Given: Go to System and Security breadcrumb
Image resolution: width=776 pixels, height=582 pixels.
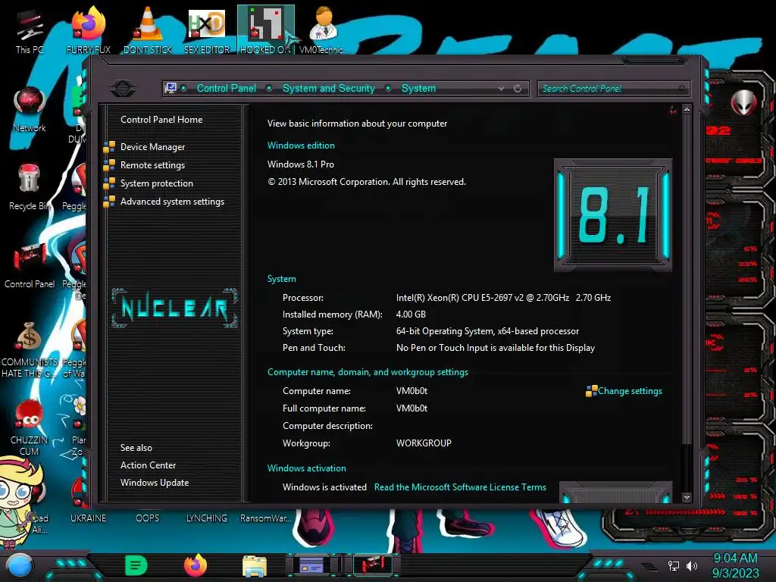Looking at the screenshot, I should point(329,88).
